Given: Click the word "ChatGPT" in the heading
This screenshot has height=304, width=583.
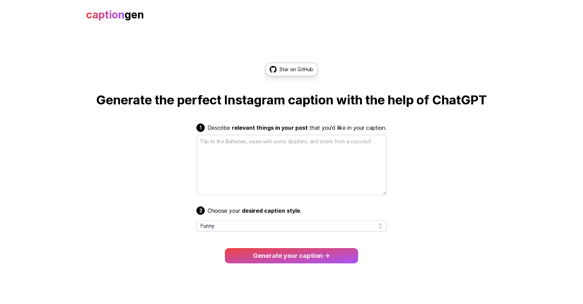Looking at the screenshot, I should pyautogui.click(x=459, y=100).
